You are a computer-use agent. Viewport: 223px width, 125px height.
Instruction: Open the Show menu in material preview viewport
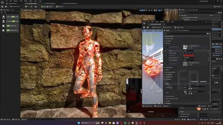(x=160, y=31)
